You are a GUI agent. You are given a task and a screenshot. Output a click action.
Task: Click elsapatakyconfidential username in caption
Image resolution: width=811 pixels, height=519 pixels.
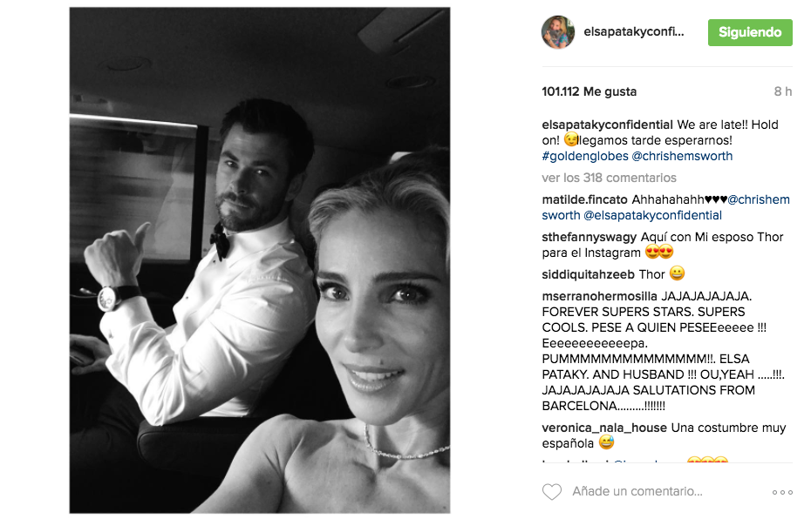(x=607, y=125)
